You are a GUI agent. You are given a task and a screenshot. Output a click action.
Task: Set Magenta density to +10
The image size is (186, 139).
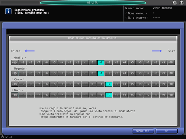click(x=171, y=73)
